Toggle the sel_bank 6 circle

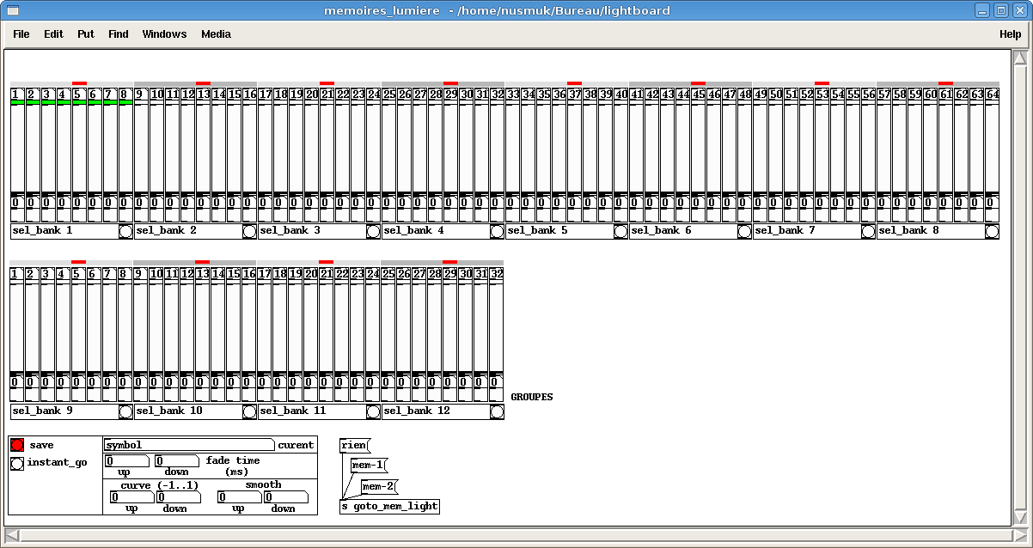click(x=744, y=231)
